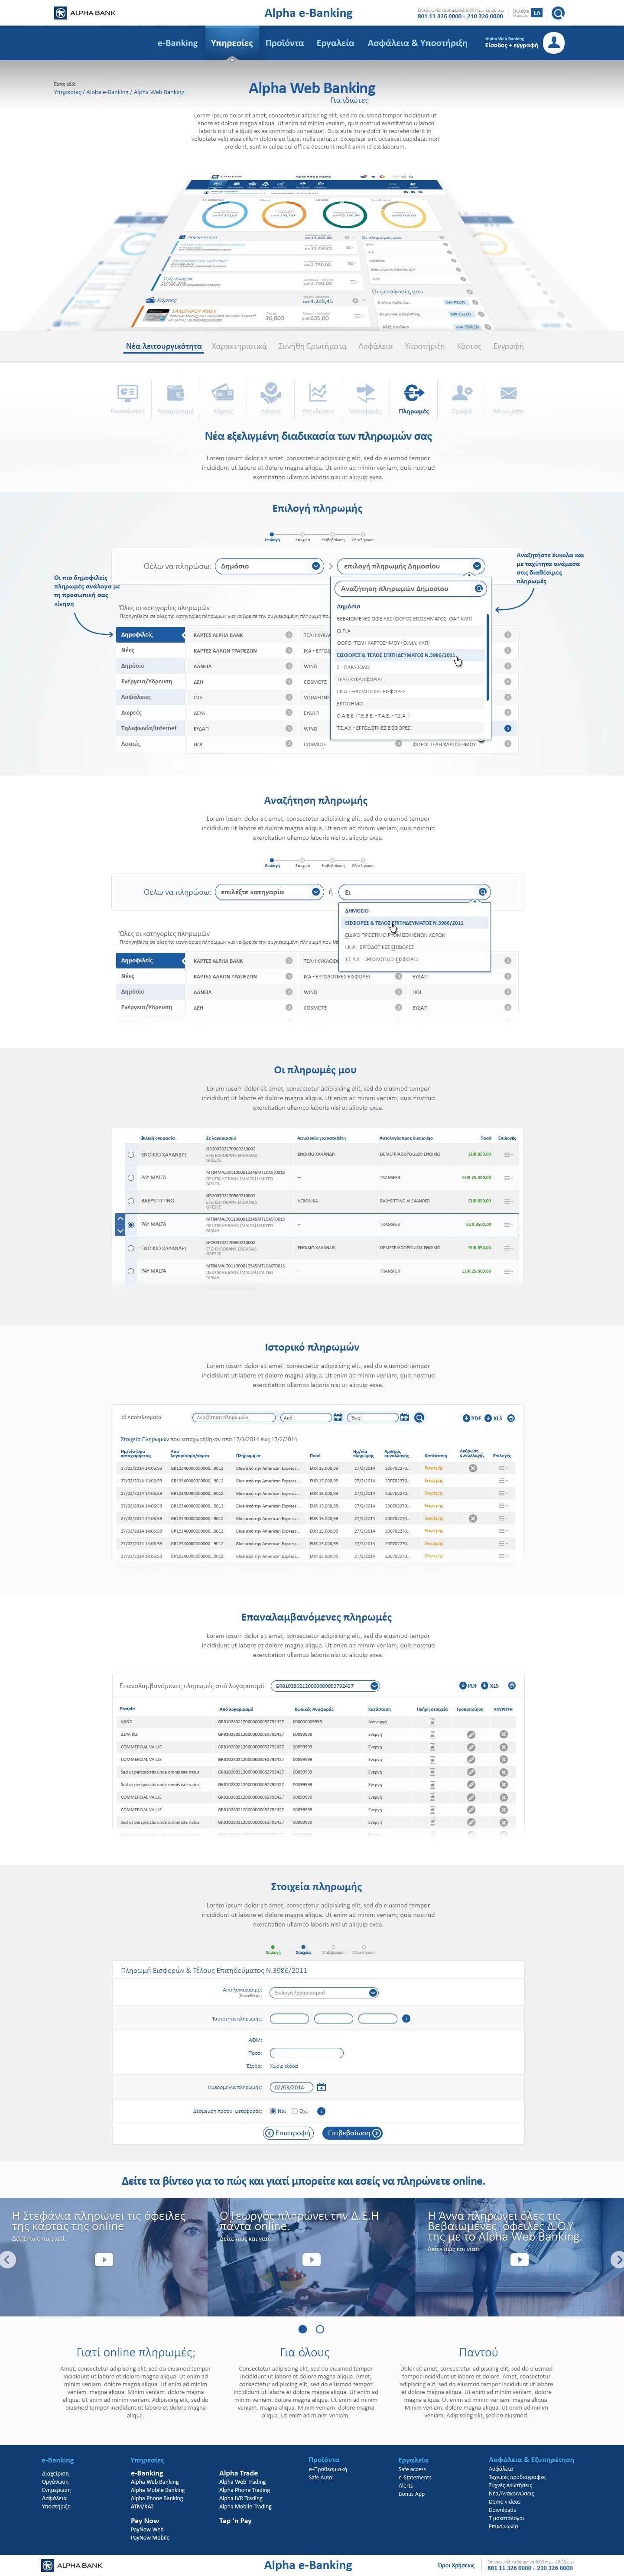Viewport: 624px width, 2576px height.
Task: Click the Επιβεβαίωση confirm button
Action: [352, 2133]
